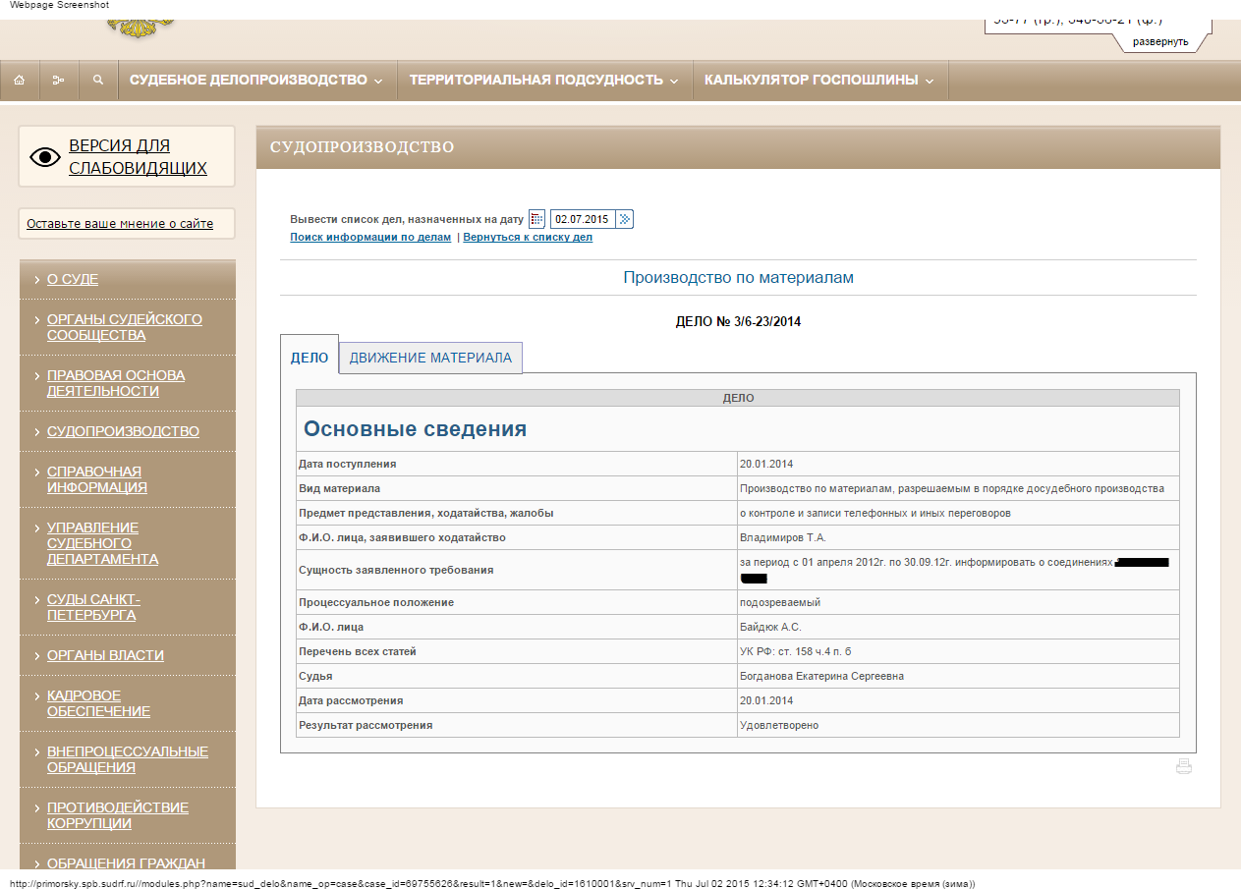This screenshot has width=1241, height=889.
Task: Open Управление судебного департамента item
Action: [x=102, y=543]
